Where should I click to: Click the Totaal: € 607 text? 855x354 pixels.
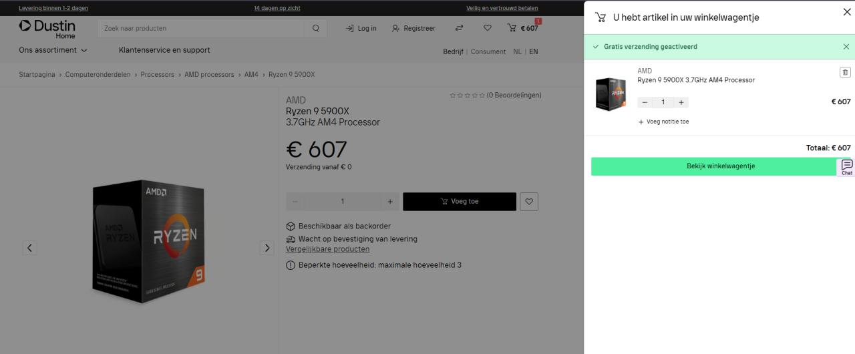pos(828,148)
